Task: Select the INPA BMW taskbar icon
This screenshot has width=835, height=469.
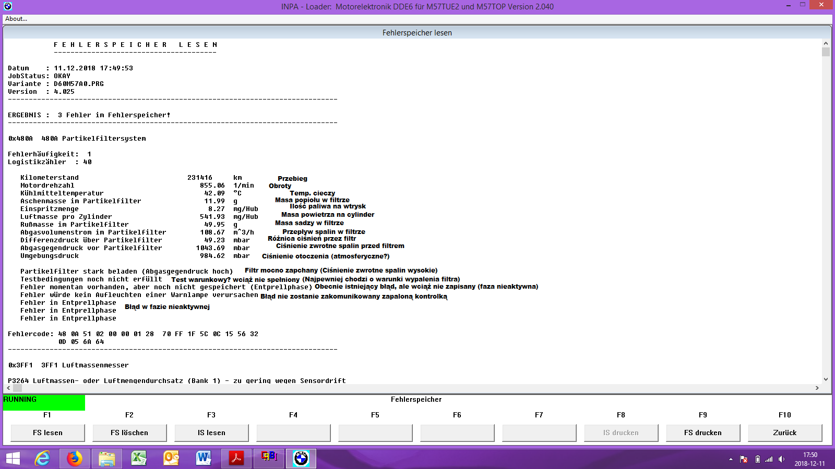Action: click(x=301, y=459)
